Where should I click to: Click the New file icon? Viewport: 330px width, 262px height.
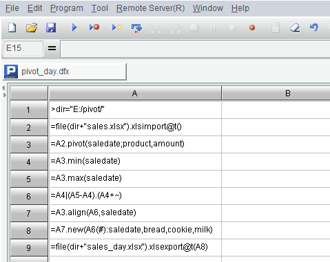12,28
